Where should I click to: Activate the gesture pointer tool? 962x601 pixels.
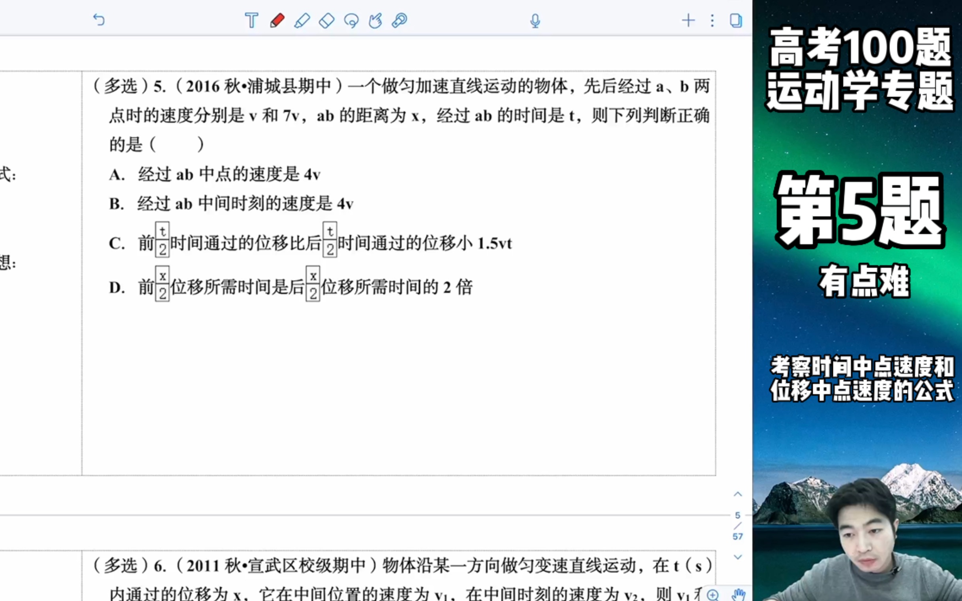pyautogui.click(x=375, y=20)
